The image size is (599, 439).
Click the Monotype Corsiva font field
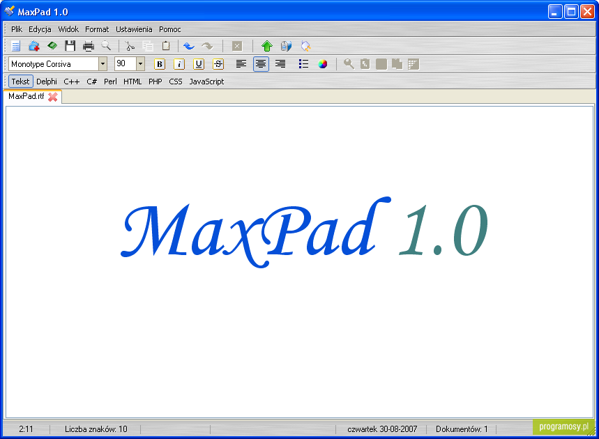pos(54,63)
